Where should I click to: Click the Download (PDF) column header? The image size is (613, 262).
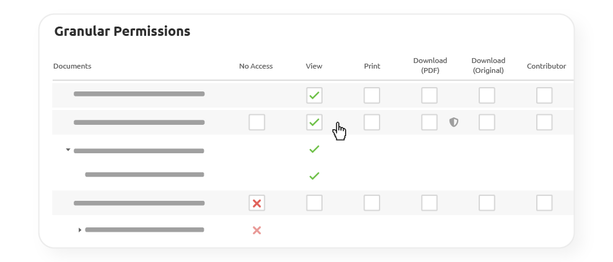tap(430, 65)
